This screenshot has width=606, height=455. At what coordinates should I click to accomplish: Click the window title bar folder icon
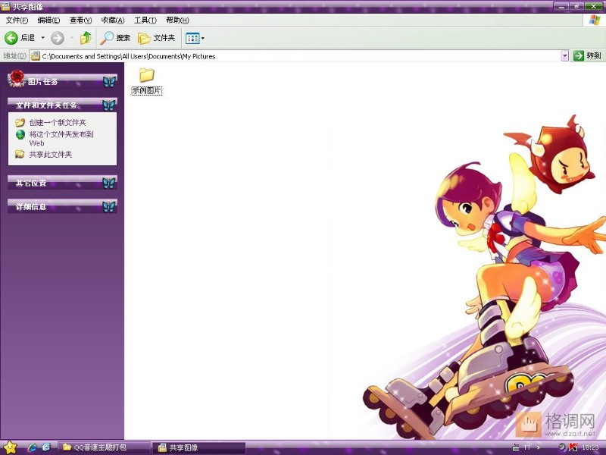pyautogui.click(x=5, y=6)
